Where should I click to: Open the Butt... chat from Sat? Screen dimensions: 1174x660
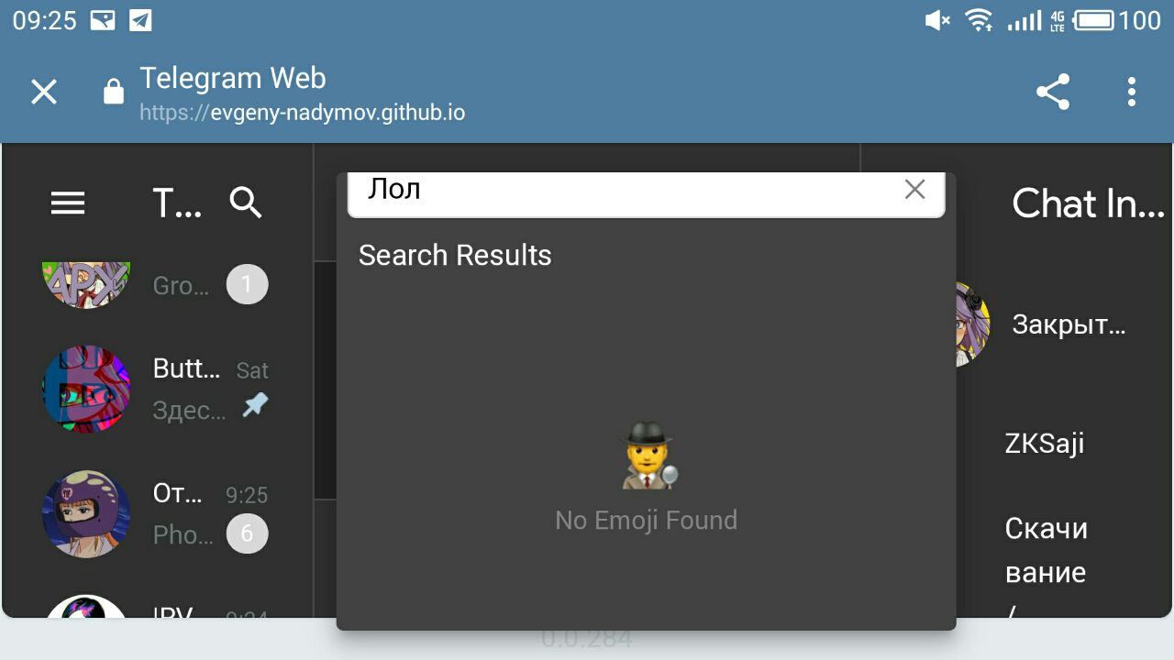(x=187, y=389)
